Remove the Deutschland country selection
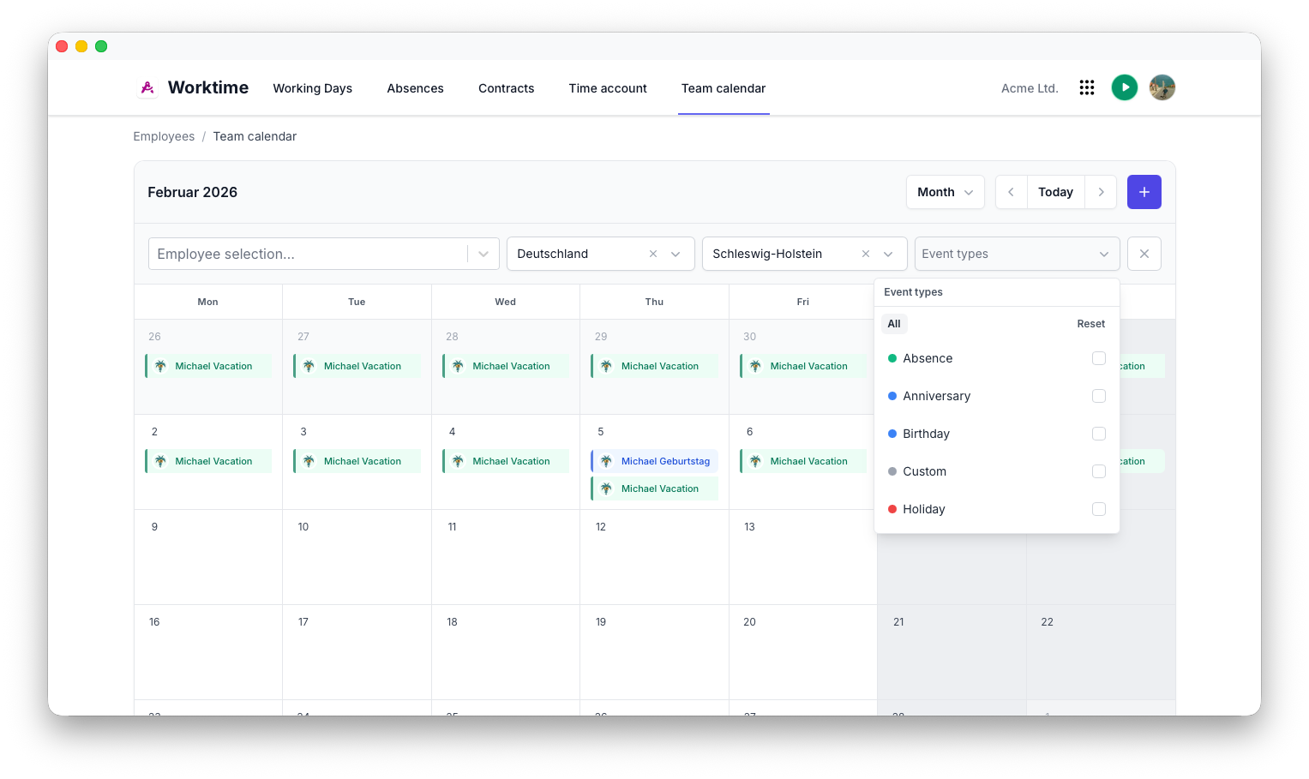 coord(653,254)
